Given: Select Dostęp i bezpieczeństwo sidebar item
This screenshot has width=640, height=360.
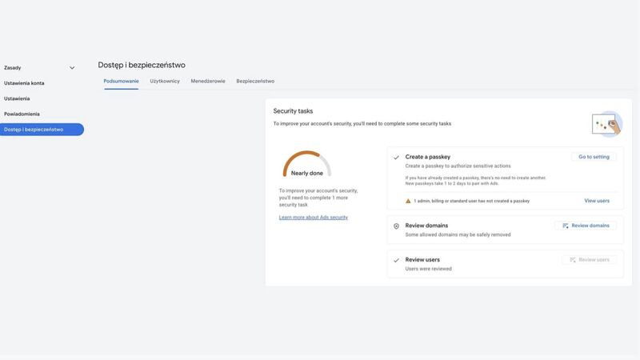Looking at the screenshot, I should [42, 130].
